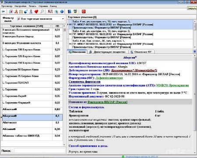Select 9 месяцев Витаминно-минеральный комплекс row

tap(32, 31)
